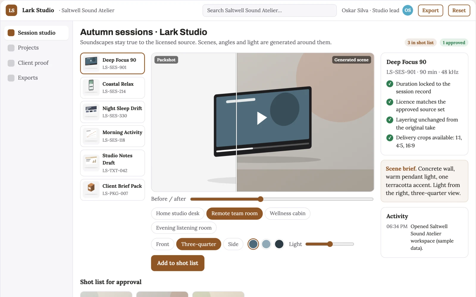Select the Morning Activity chart thumbnail
476x297 pixels.
coord(91,136)
